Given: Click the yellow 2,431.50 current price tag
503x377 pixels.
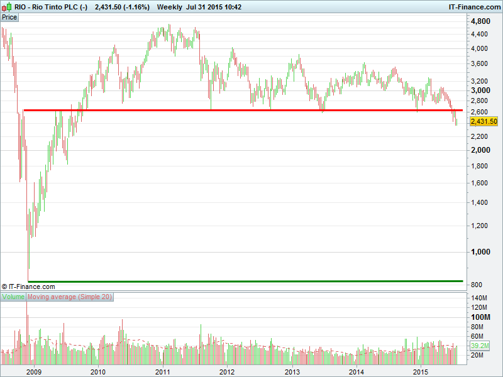Looking at the screenshot, I should click(x=484, y=121).
